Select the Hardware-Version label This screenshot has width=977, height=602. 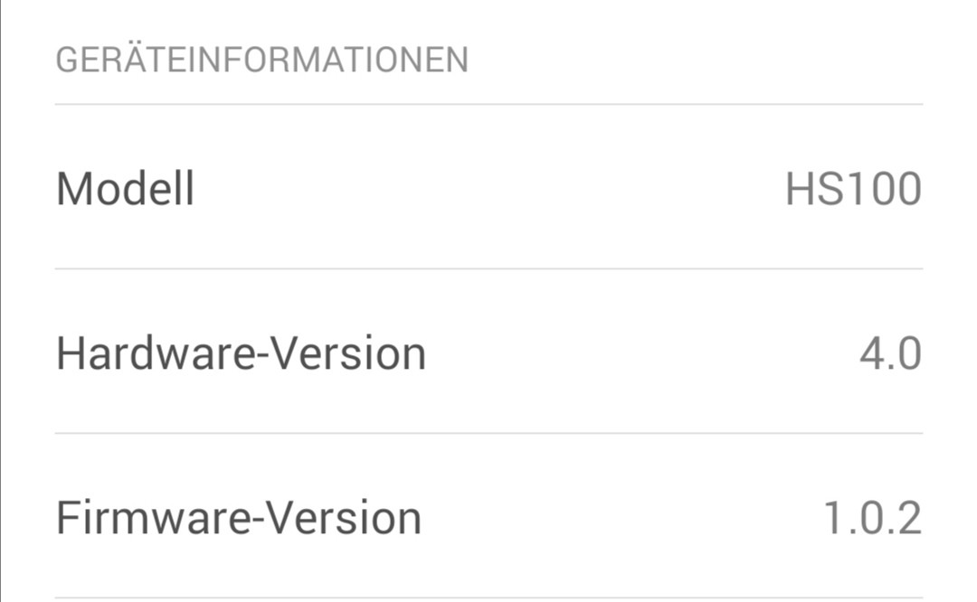tap(241, 353)
